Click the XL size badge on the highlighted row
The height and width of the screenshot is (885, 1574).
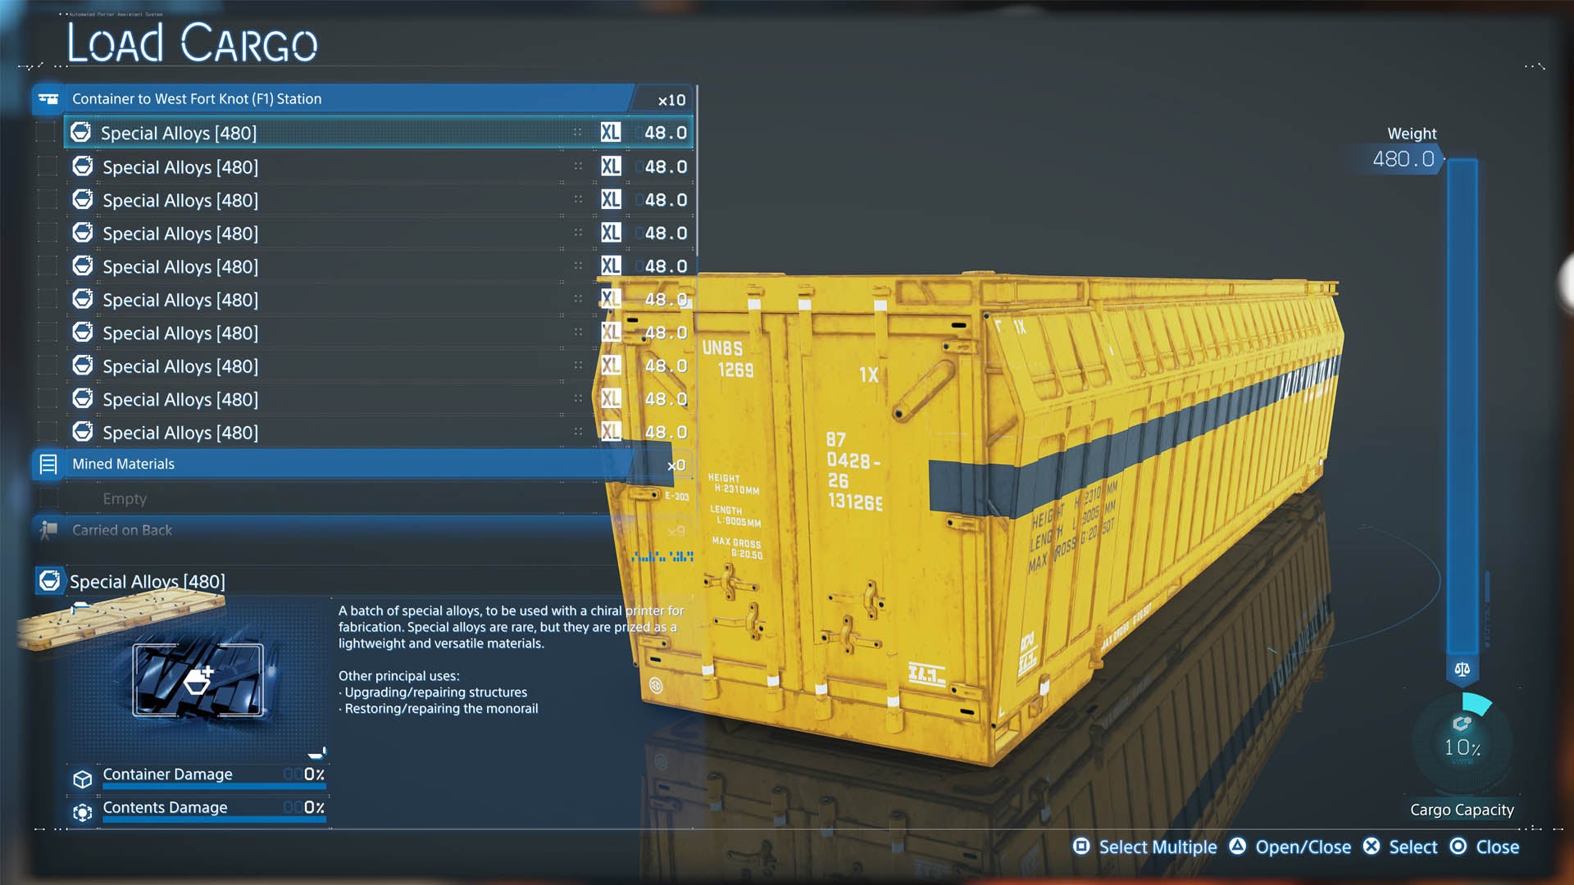pos(610,133)
